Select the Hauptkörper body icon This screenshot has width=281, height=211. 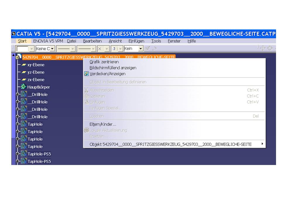(23, 87)
